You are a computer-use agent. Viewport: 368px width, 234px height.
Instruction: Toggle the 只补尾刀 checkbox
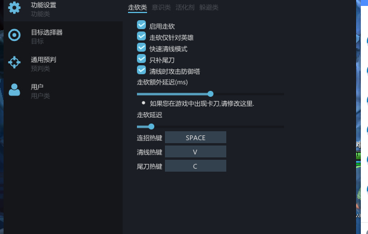point(141,58)
